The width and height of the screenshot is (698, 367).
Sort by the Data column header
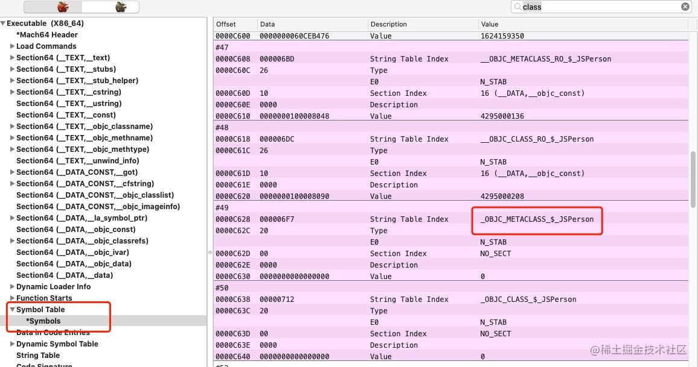pos(313,24)
